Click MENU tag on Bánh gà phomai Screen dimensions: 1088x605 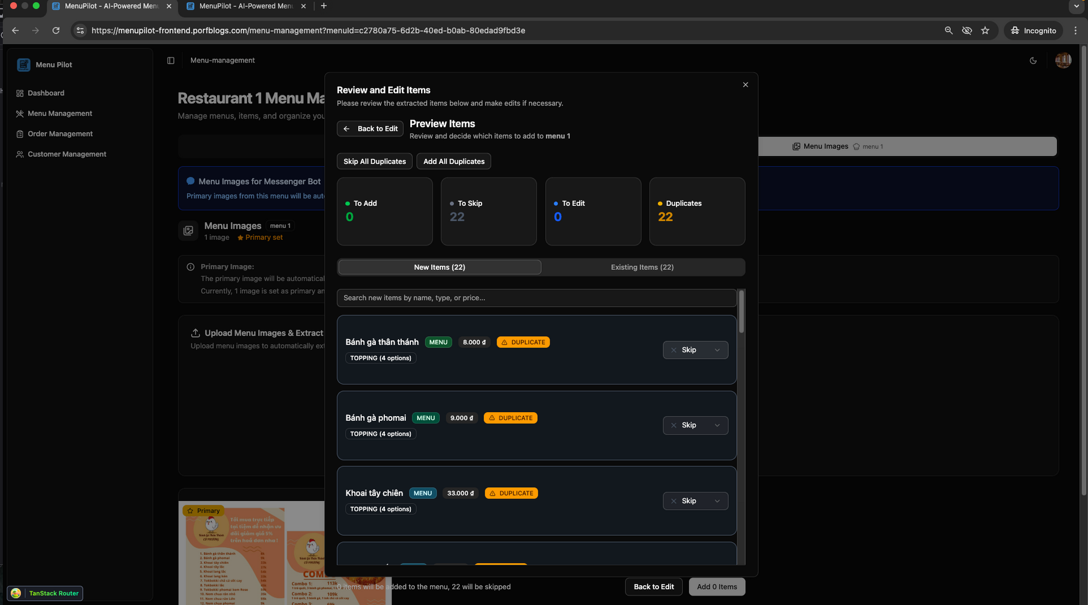(426, 418)
